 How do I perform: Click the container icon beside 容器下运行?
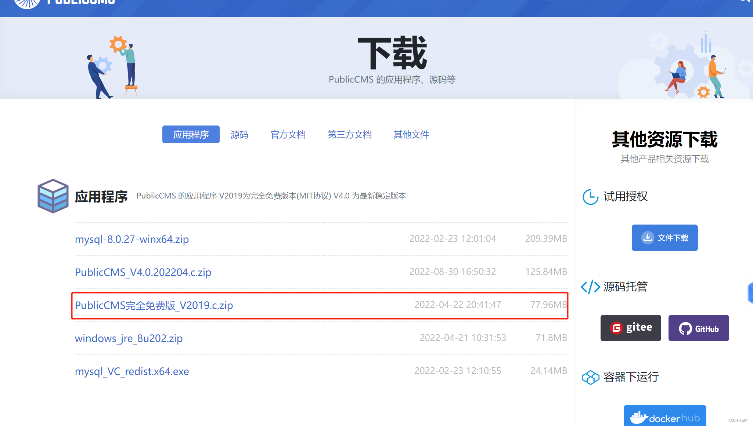[591, 377]
